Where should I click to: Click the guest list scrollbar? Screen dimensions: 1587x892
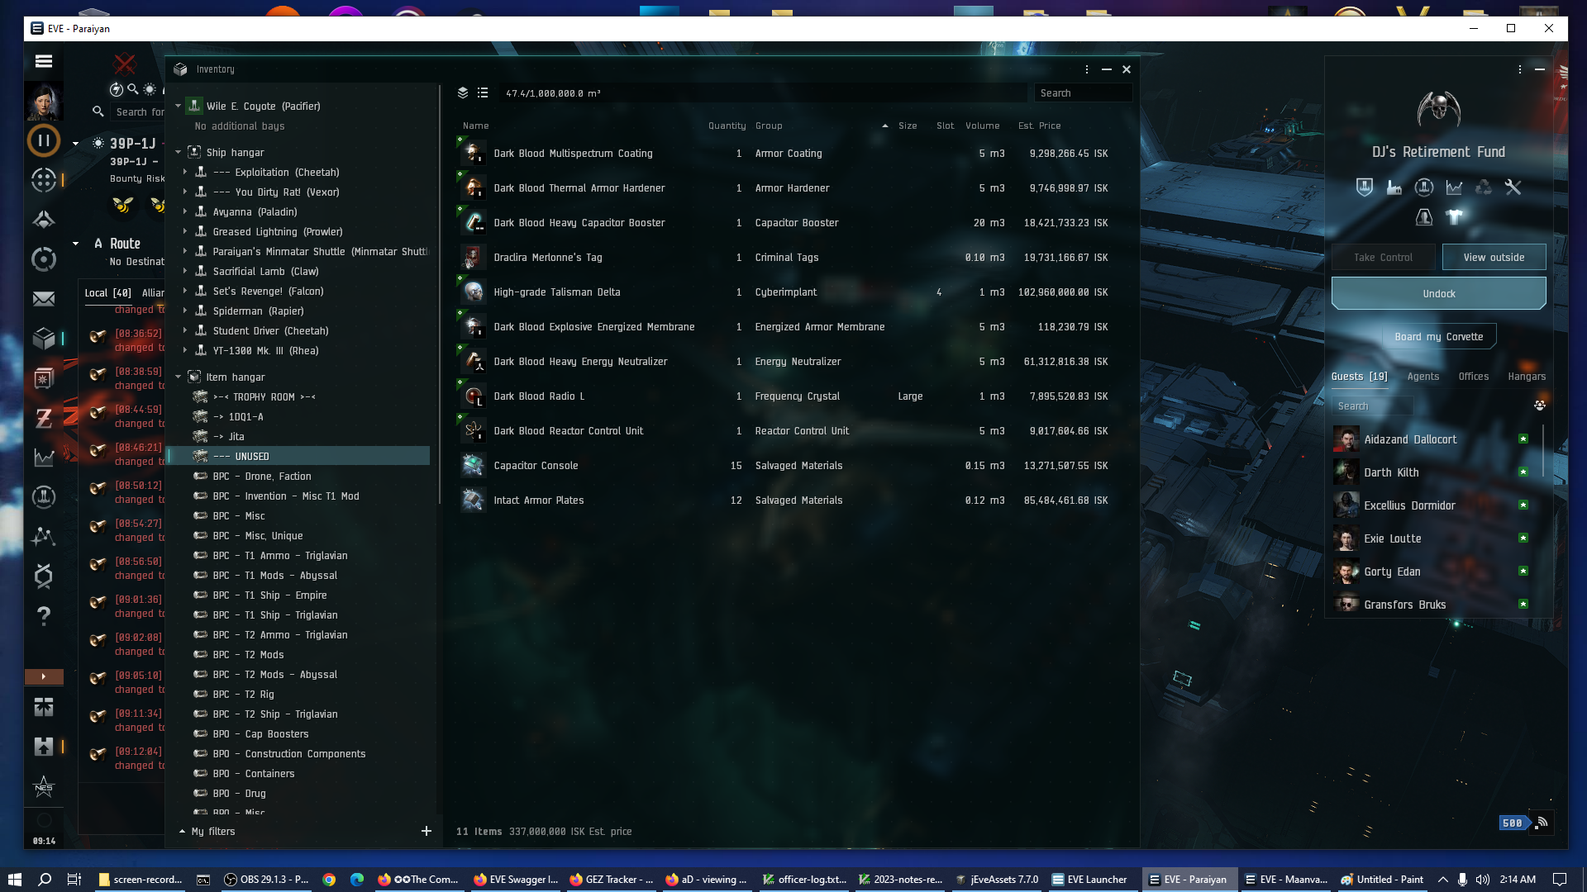[x=1543, y=450]
